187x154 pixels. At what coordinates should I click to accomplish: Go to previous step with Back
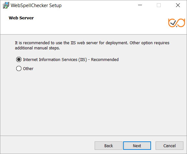tap(109, 146)
